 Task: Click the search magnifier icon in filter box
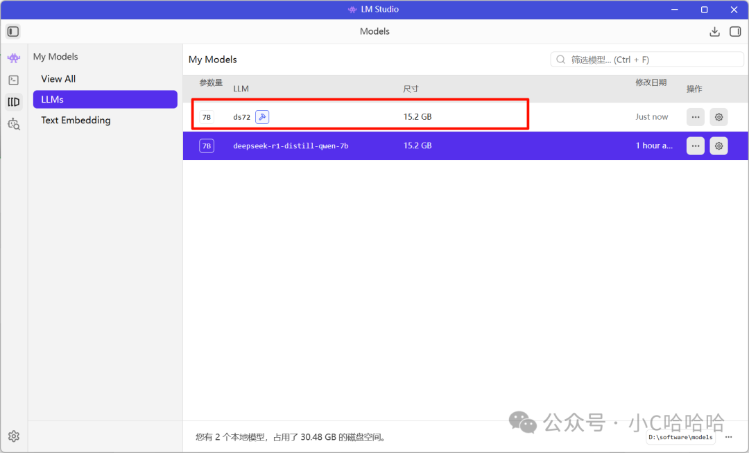[561, 60]
